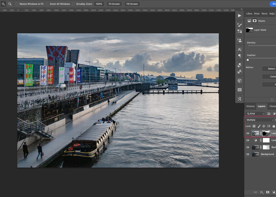Switch to the Channels tab
Viewport: 276px width, 197px height.
[272, 106]
